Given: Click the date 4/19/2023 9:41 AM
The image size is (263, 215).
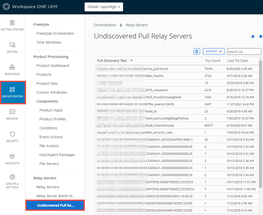Looking at the screenshot, I should pos(239,125).
